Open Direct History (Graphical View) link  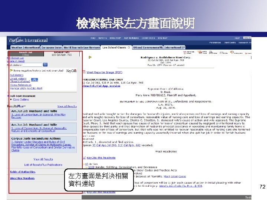pos(20,80)
